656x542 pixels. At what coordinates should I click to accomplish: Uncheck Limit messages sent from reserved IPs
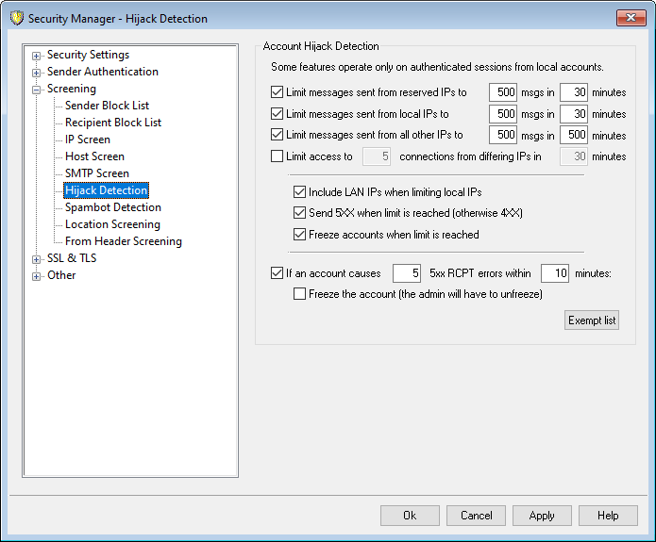coord(277,92)
